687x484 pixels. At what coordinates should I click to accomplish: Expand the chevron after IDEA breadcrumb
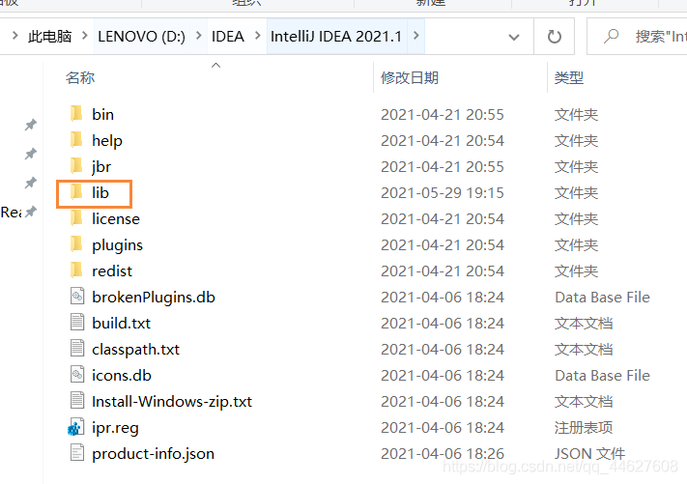[258, 36]
